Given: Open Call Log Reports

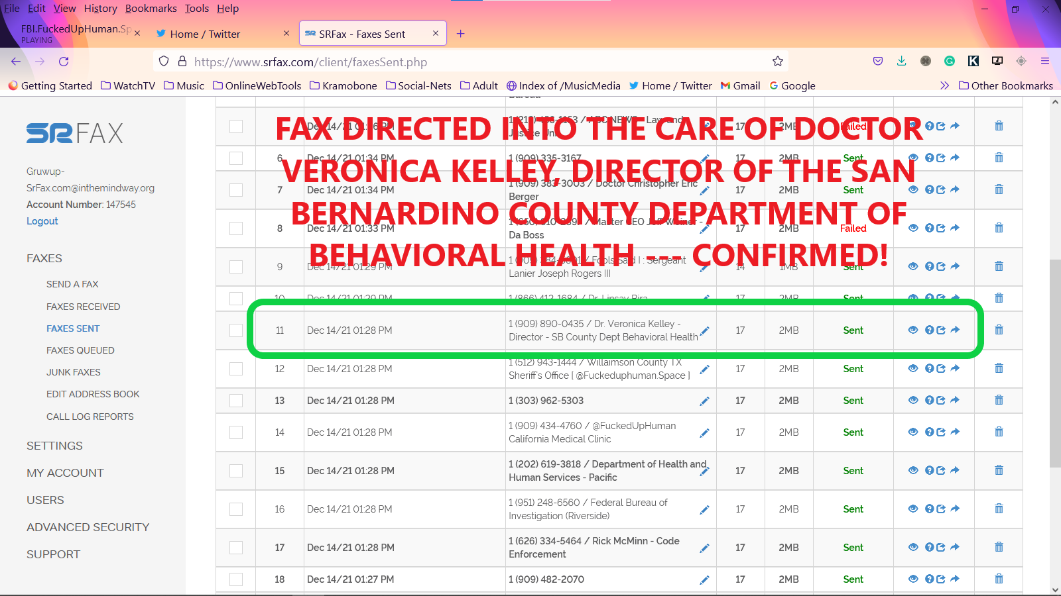Looking at the screenshot, I should 90,417.
